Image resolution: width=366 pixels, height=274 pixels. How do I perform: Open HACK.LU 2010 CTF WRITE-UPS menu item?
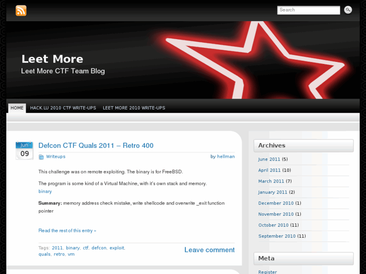[x=63, y=108]
